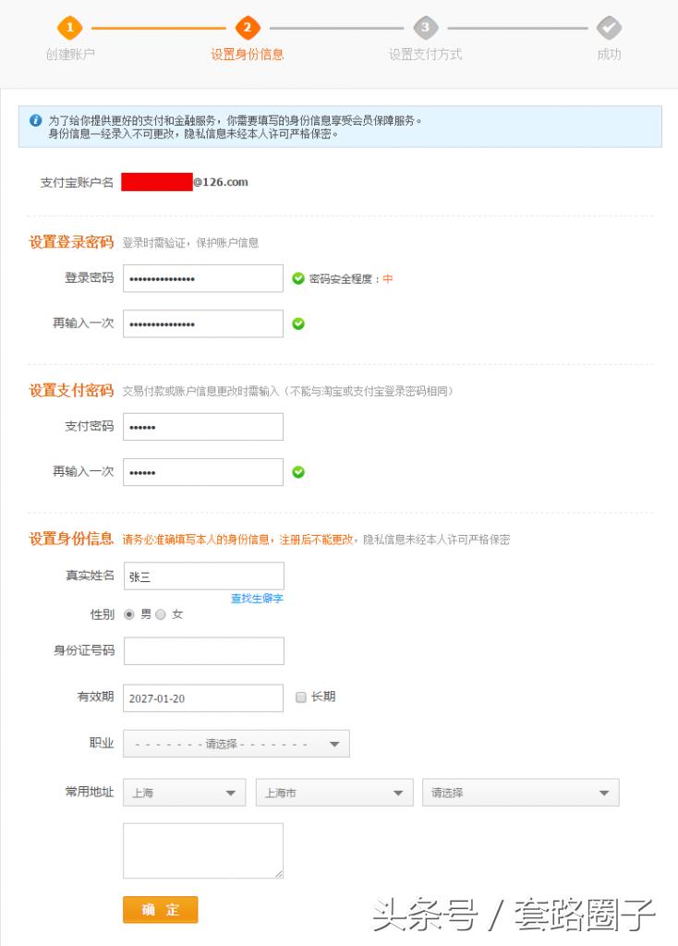Click the green checkmark beside 再输入一次 login password
The height and width of the screenshot is (946, 678).
[299, 323]
